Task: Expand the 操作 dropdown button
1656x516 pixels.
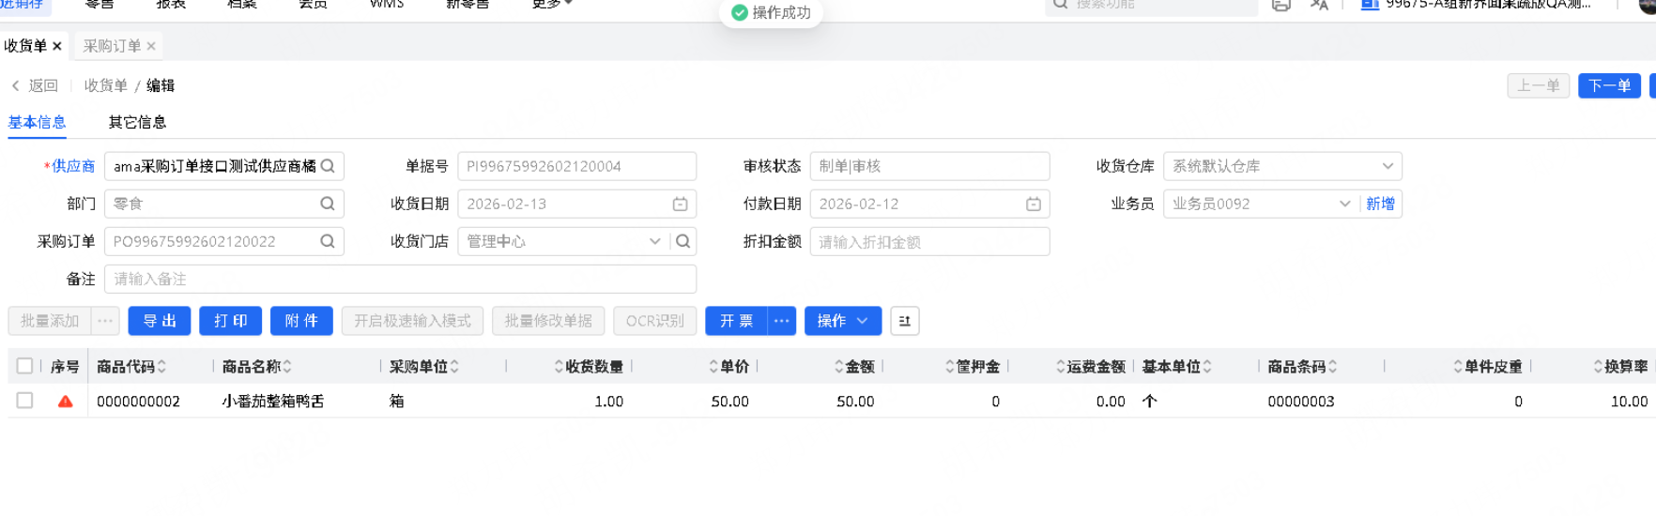Action: point(843,321)
